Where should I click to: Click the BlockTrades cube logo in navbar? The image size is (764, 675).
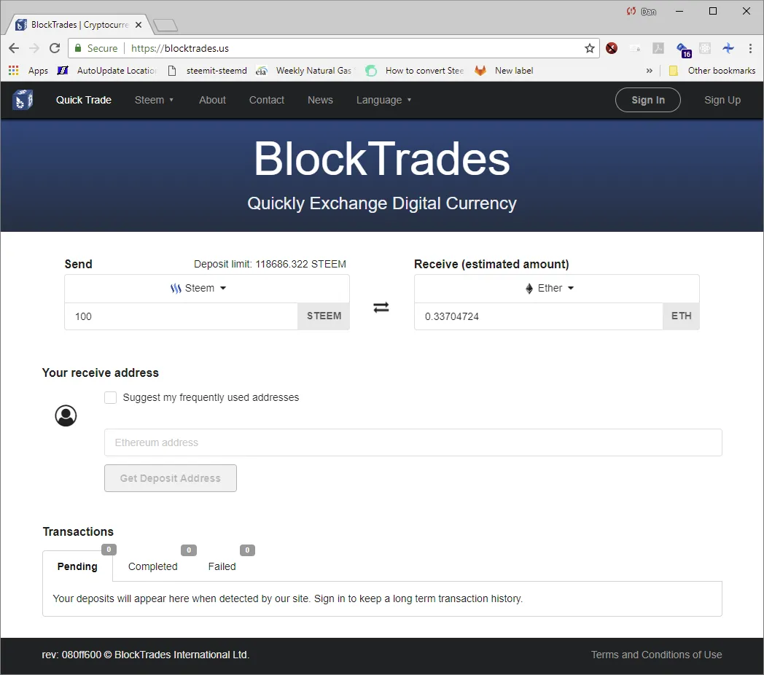click(x=23, y=100)
